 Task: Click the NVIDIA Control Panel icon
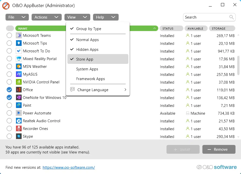click(19, 82)
